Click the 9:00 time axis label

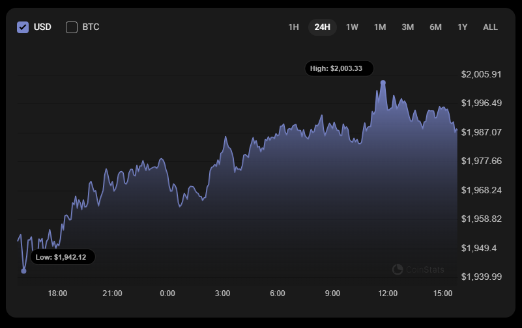click(332, 294)
